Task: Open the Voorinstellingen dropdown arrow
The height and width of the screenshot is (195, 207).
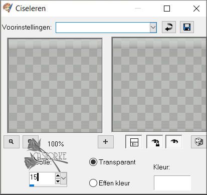Action: click(x=153, y=28)
